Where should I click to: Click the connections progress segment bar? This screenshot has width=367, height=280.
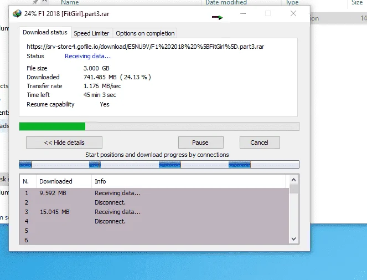coord(159,164)
